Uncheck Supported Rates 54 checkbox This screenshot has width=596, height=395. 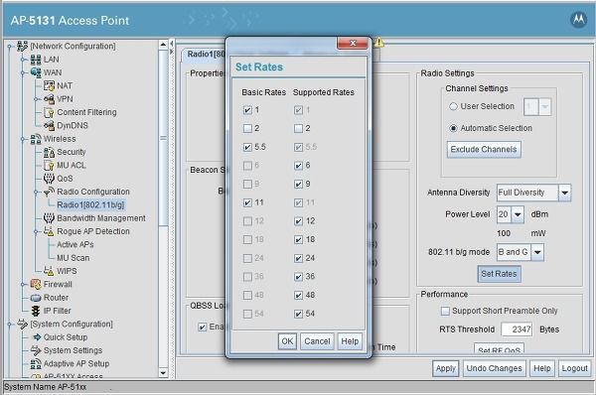click(298, 314)
